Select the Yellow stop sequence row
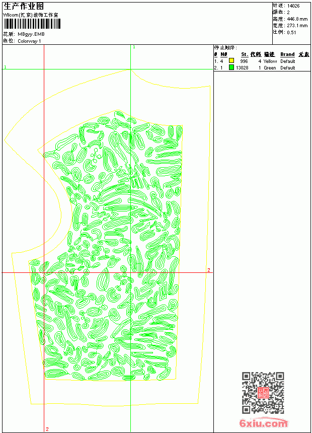The height and width of the screenshot is (433, 312). coord(262,61)
